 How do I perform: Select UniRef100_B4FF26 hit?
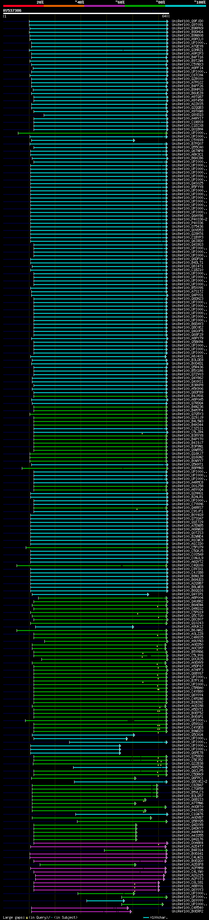pyautogui.click(x=188, y=86)
